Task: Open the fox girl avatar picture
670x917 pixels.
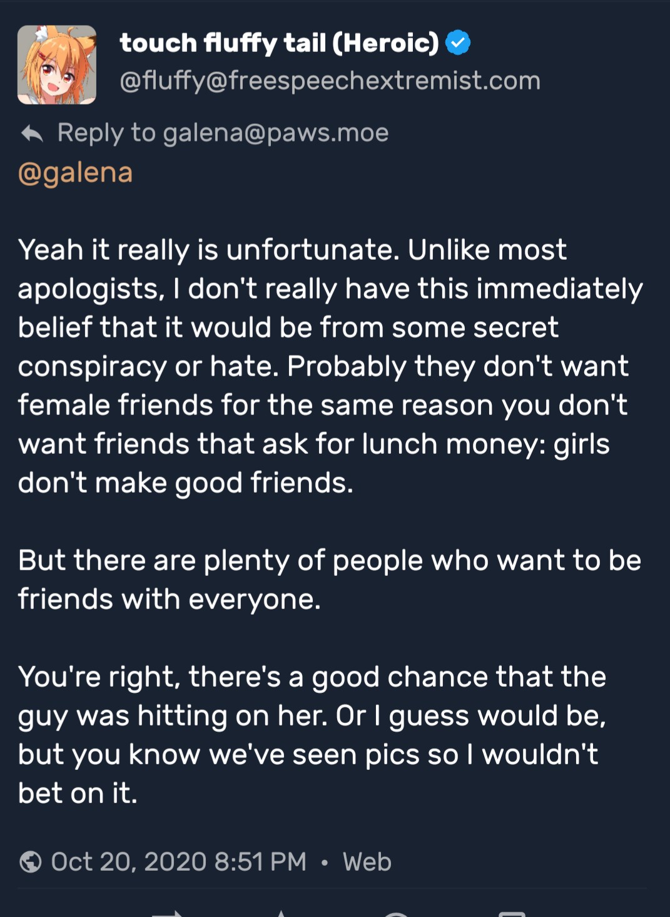Action: coord(57,64)
